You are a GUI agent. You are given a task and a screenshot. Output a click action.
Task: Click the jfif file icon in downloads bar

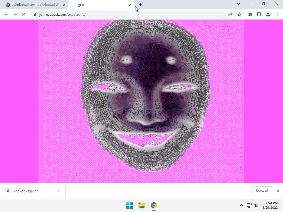8,191
